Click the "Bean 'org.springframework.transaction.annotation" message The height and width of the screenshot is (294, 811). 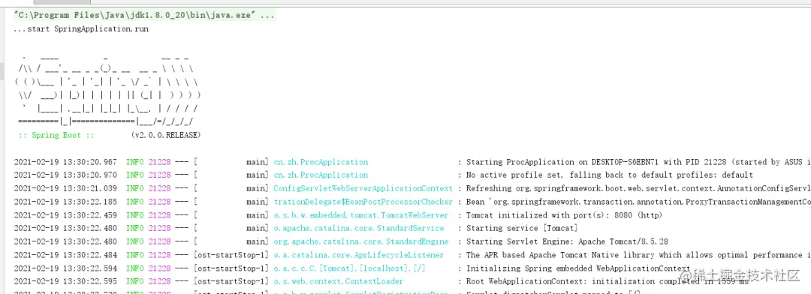[639, 202]
